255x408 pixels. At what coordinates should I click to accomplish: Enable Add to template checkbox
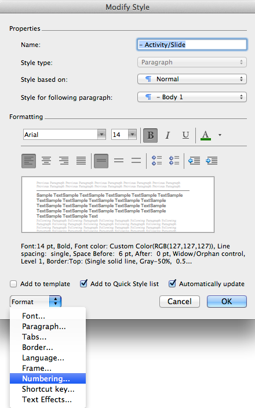click(13, 284)
